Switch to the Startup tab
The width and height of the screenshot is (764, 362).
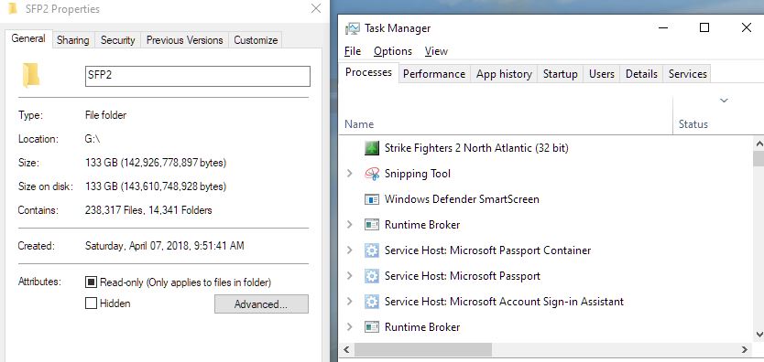[x=561, y=74]
